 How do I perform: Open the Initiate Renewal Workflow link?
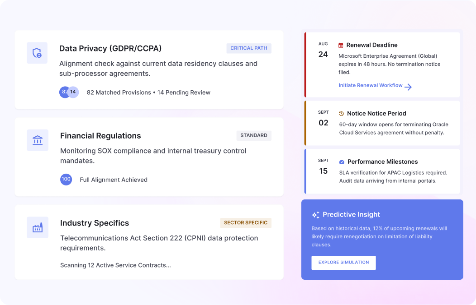click(x=371, y=85)
